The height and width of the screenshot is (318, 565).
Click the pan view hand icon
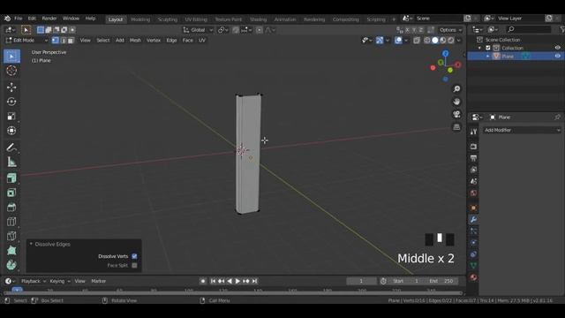point(456,102)
